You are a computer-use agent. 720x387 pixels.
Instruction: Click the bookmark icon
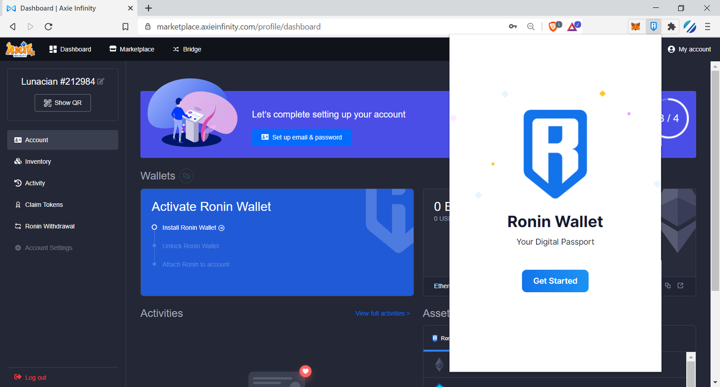tap(126, 27)
